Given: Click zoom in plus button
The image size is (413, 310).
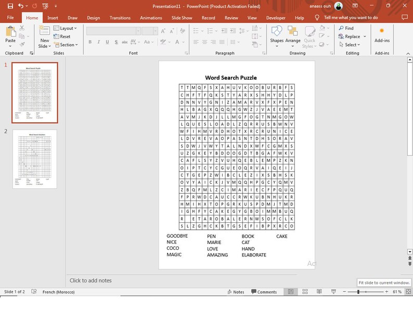Looking at the screenshot, I should pos(386,292).
